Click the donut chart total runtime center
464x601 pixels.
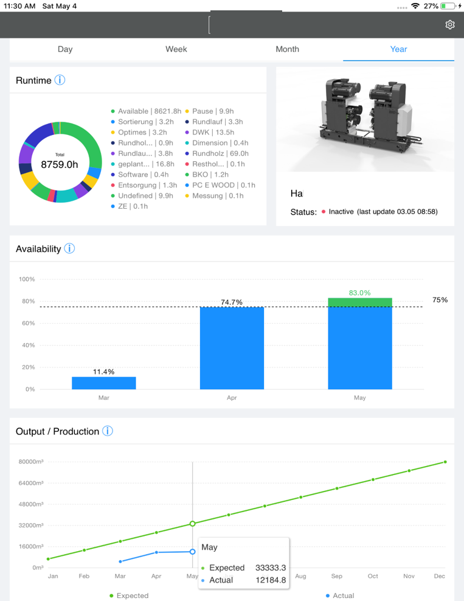60,162
